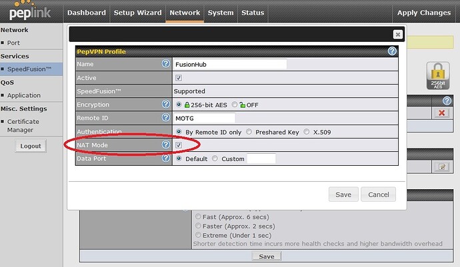Open help for NAT Mode

pos(166,144)
